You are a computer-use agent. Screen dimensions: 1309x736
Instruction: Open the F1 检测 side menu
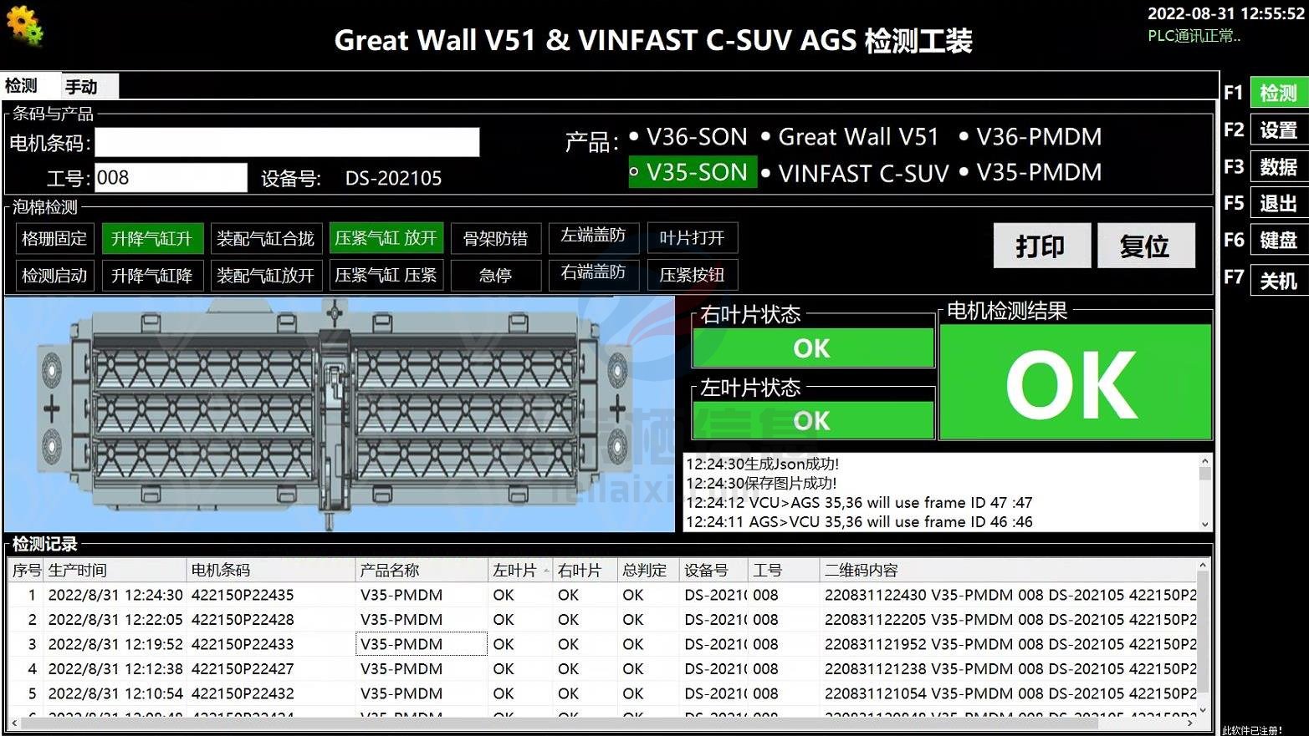pyautogui.click(x=1277, y=93)
